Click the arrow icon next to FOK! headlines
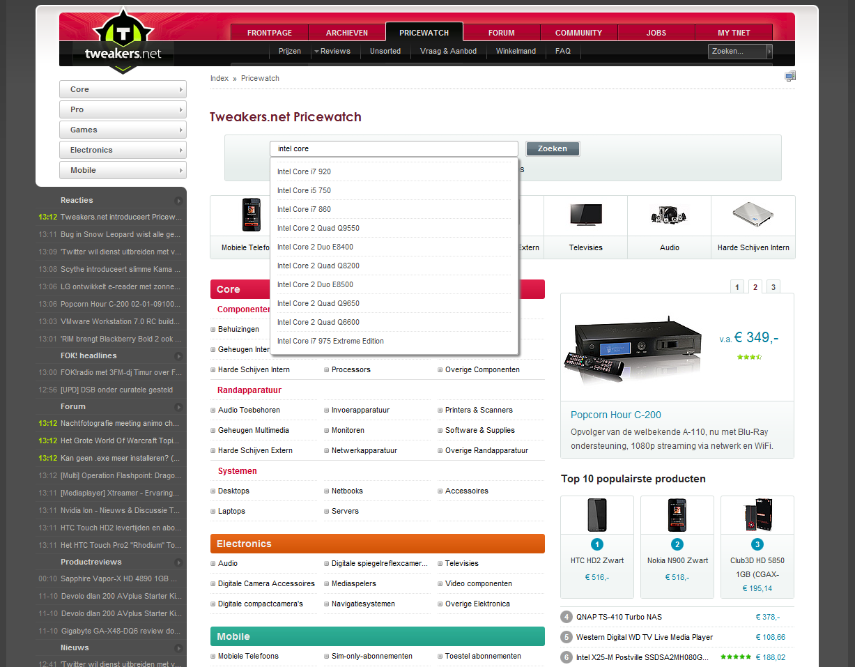855x667 pixels. [178, 356]
